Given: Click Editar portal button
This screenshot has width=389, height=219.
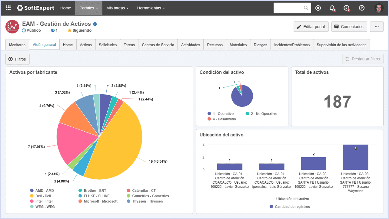Looking at the screenshot, I should tap(311, 27).
